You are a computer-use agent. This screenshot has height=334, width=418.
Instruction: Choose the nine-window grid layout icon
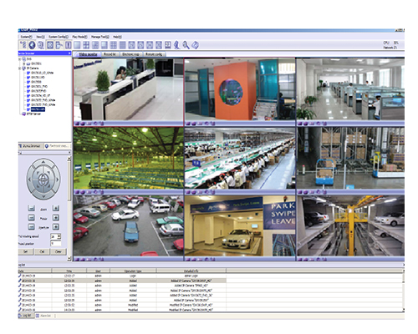pyautogui.click(x=114, y=45)
